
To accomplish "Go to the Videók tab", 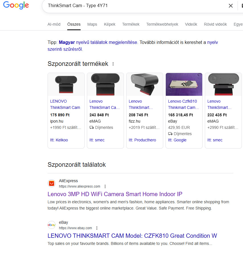I will pyautogui.click(x=191, y=24).
